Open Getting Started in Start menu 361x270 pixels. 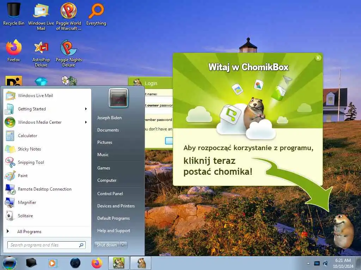click(x=47, y=109)
